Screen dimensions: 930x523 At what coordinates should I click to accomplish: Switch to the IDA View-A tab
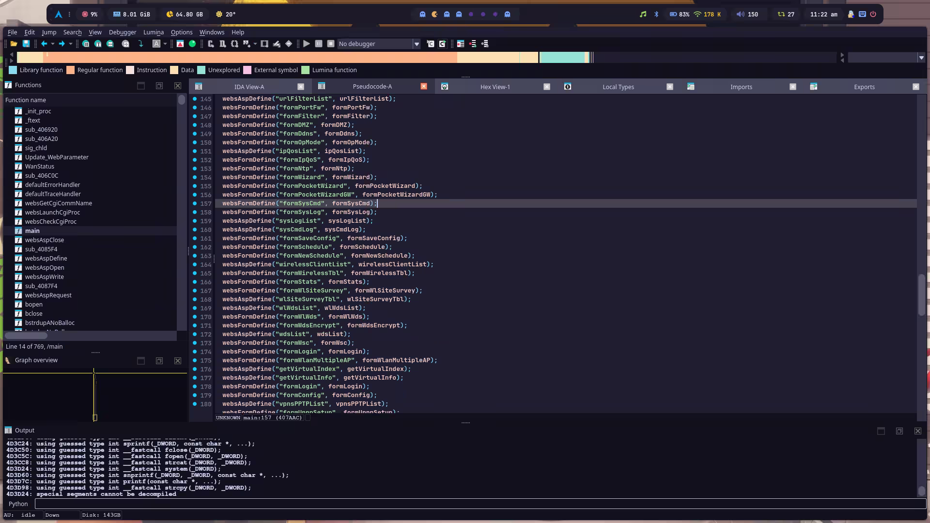249,87
